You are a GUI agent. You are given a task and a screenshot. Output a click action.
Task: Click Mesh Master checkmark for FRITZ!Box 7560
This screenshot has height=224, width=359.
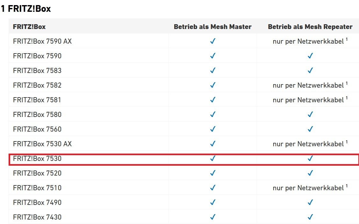[213, 129]
